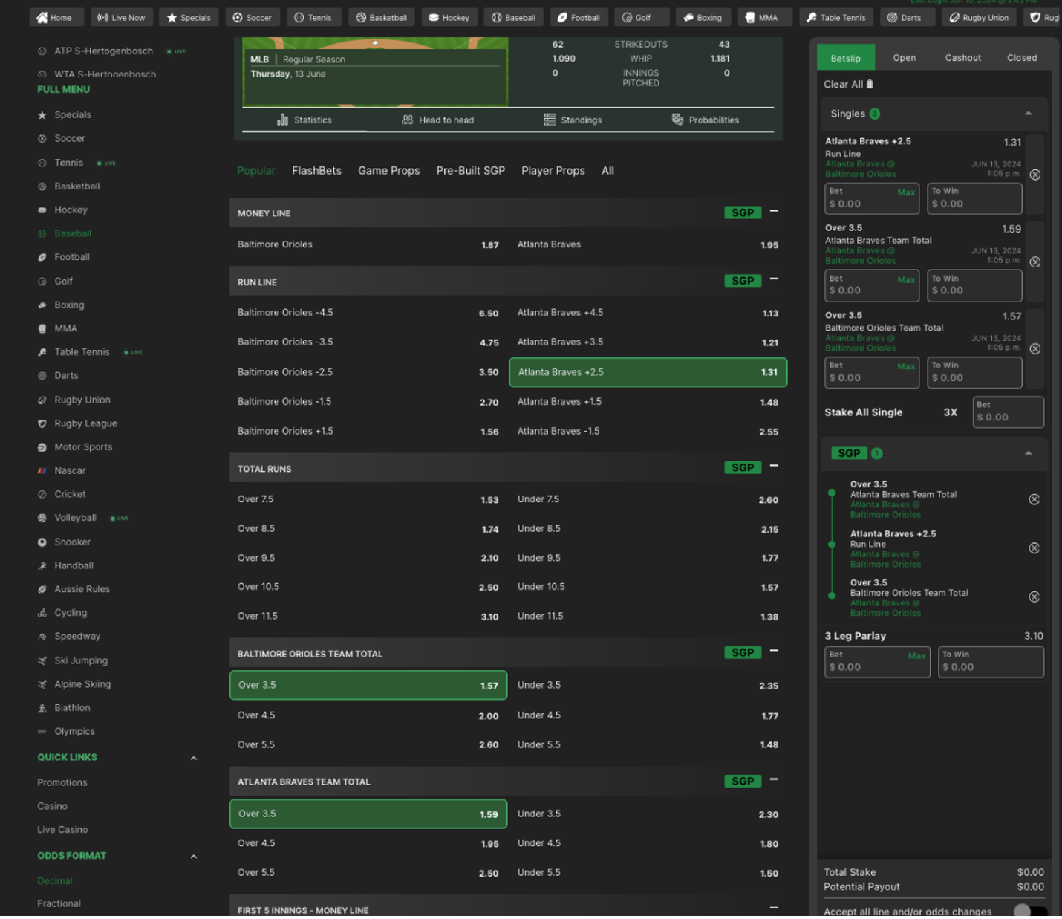Collapse Baltimore Orioles Team Total market

pyautogui.click(x=774, y=651)
